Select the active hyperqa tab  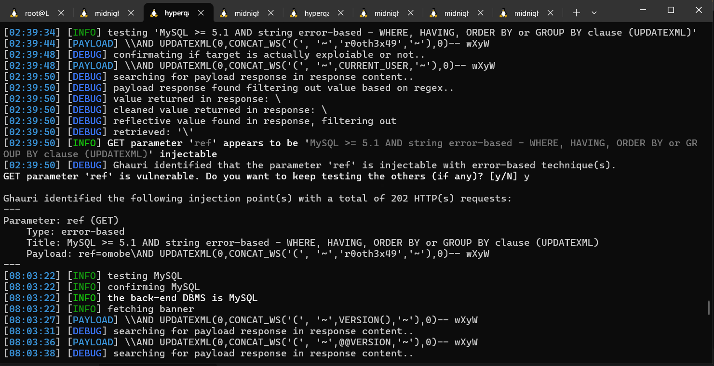pos(178,13)
